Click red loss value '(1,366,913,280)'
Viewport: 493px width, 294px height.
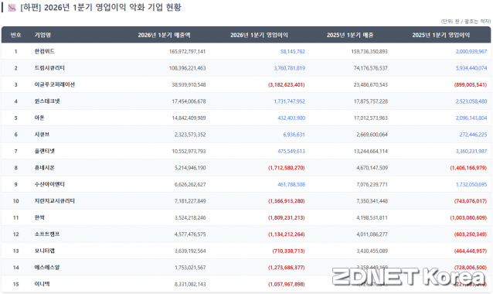click(x=287, y=201)
